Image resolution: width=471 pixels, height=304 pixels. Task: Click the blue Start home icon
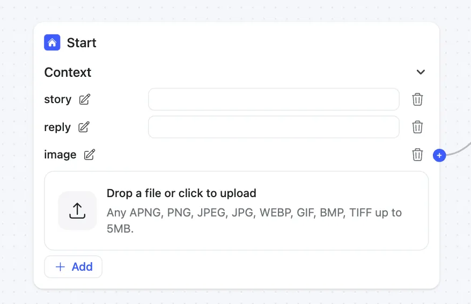pos(52,42)
